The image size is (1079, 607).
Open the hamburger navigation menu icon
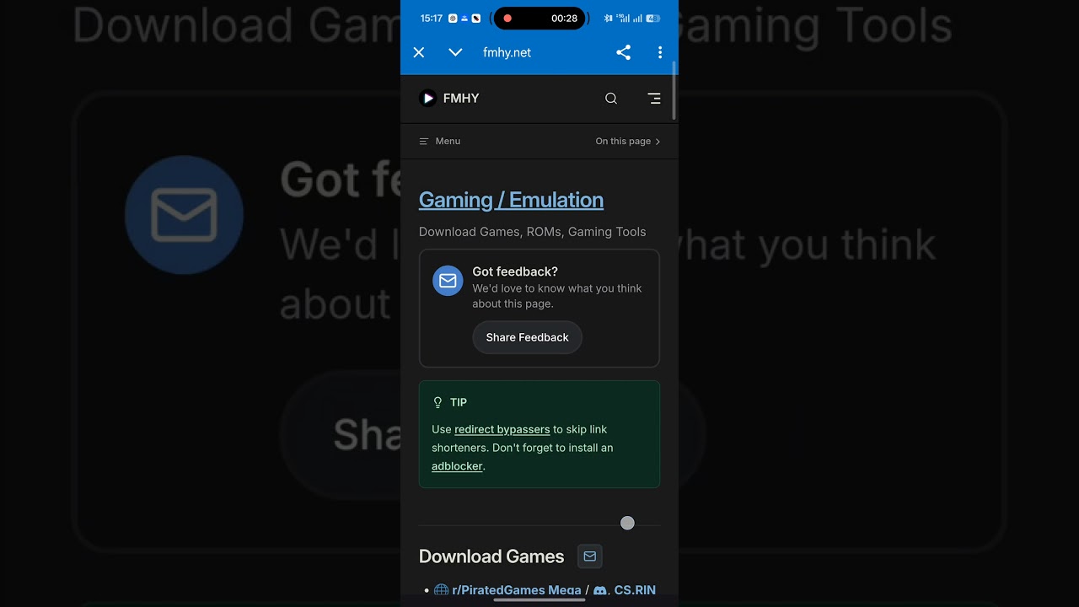pos(654,99)
